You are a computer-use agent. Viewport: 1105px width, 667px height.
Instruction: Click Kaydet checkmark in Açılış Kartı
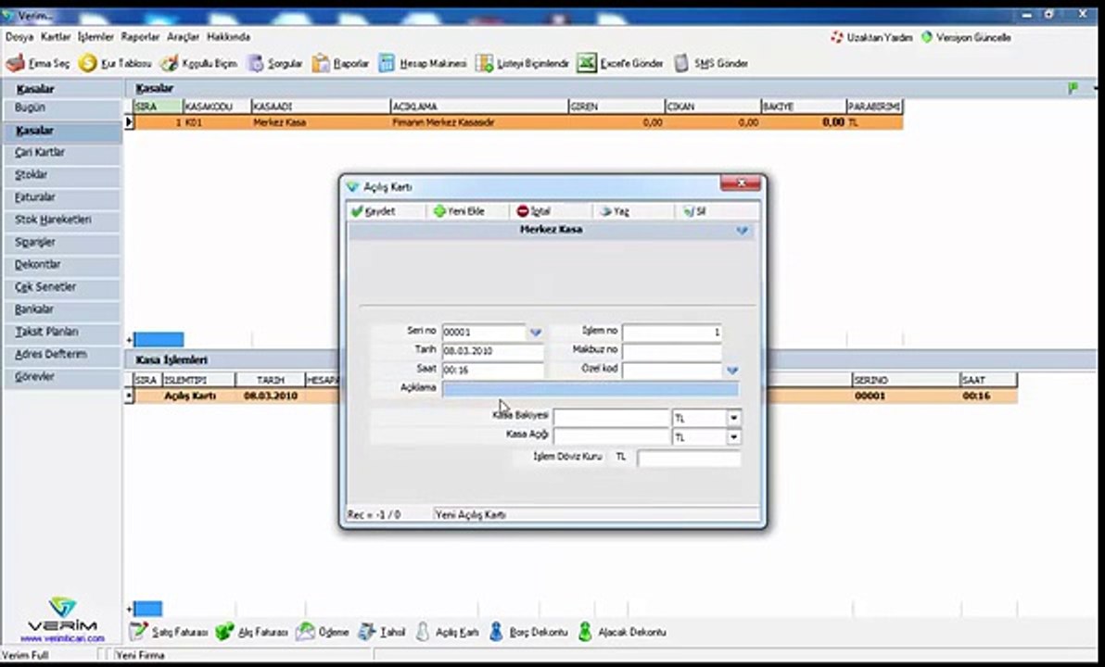tap(357, 211)
